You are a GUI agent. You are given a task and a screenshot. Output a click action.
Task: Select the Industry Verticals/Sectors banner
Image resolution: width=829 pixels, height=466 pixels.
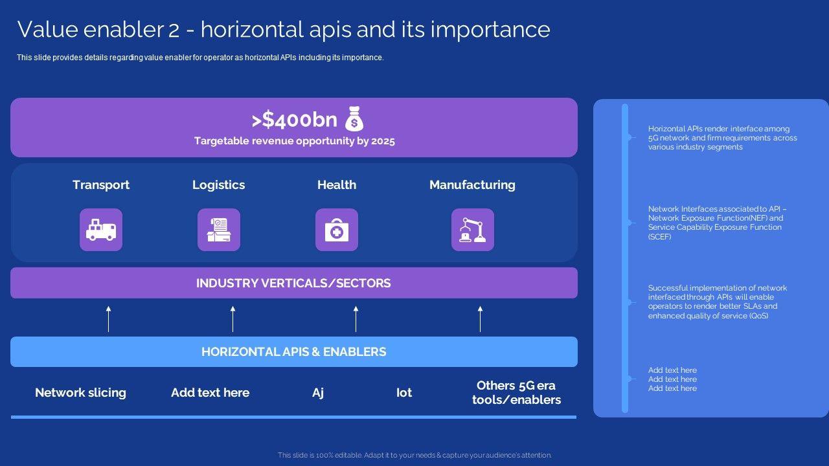[x=293, y=283]
